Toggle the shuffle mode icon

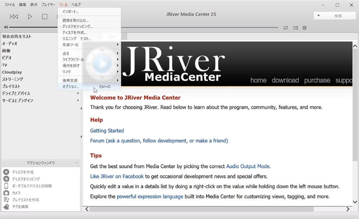pos(295,28)
